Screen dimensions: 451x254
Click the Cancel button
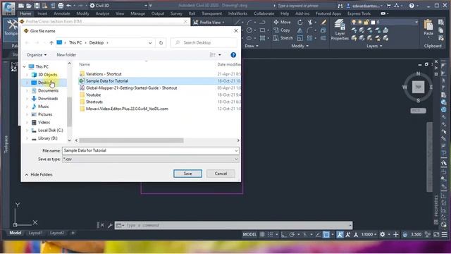pyautogui.click(x=221, y=174)
